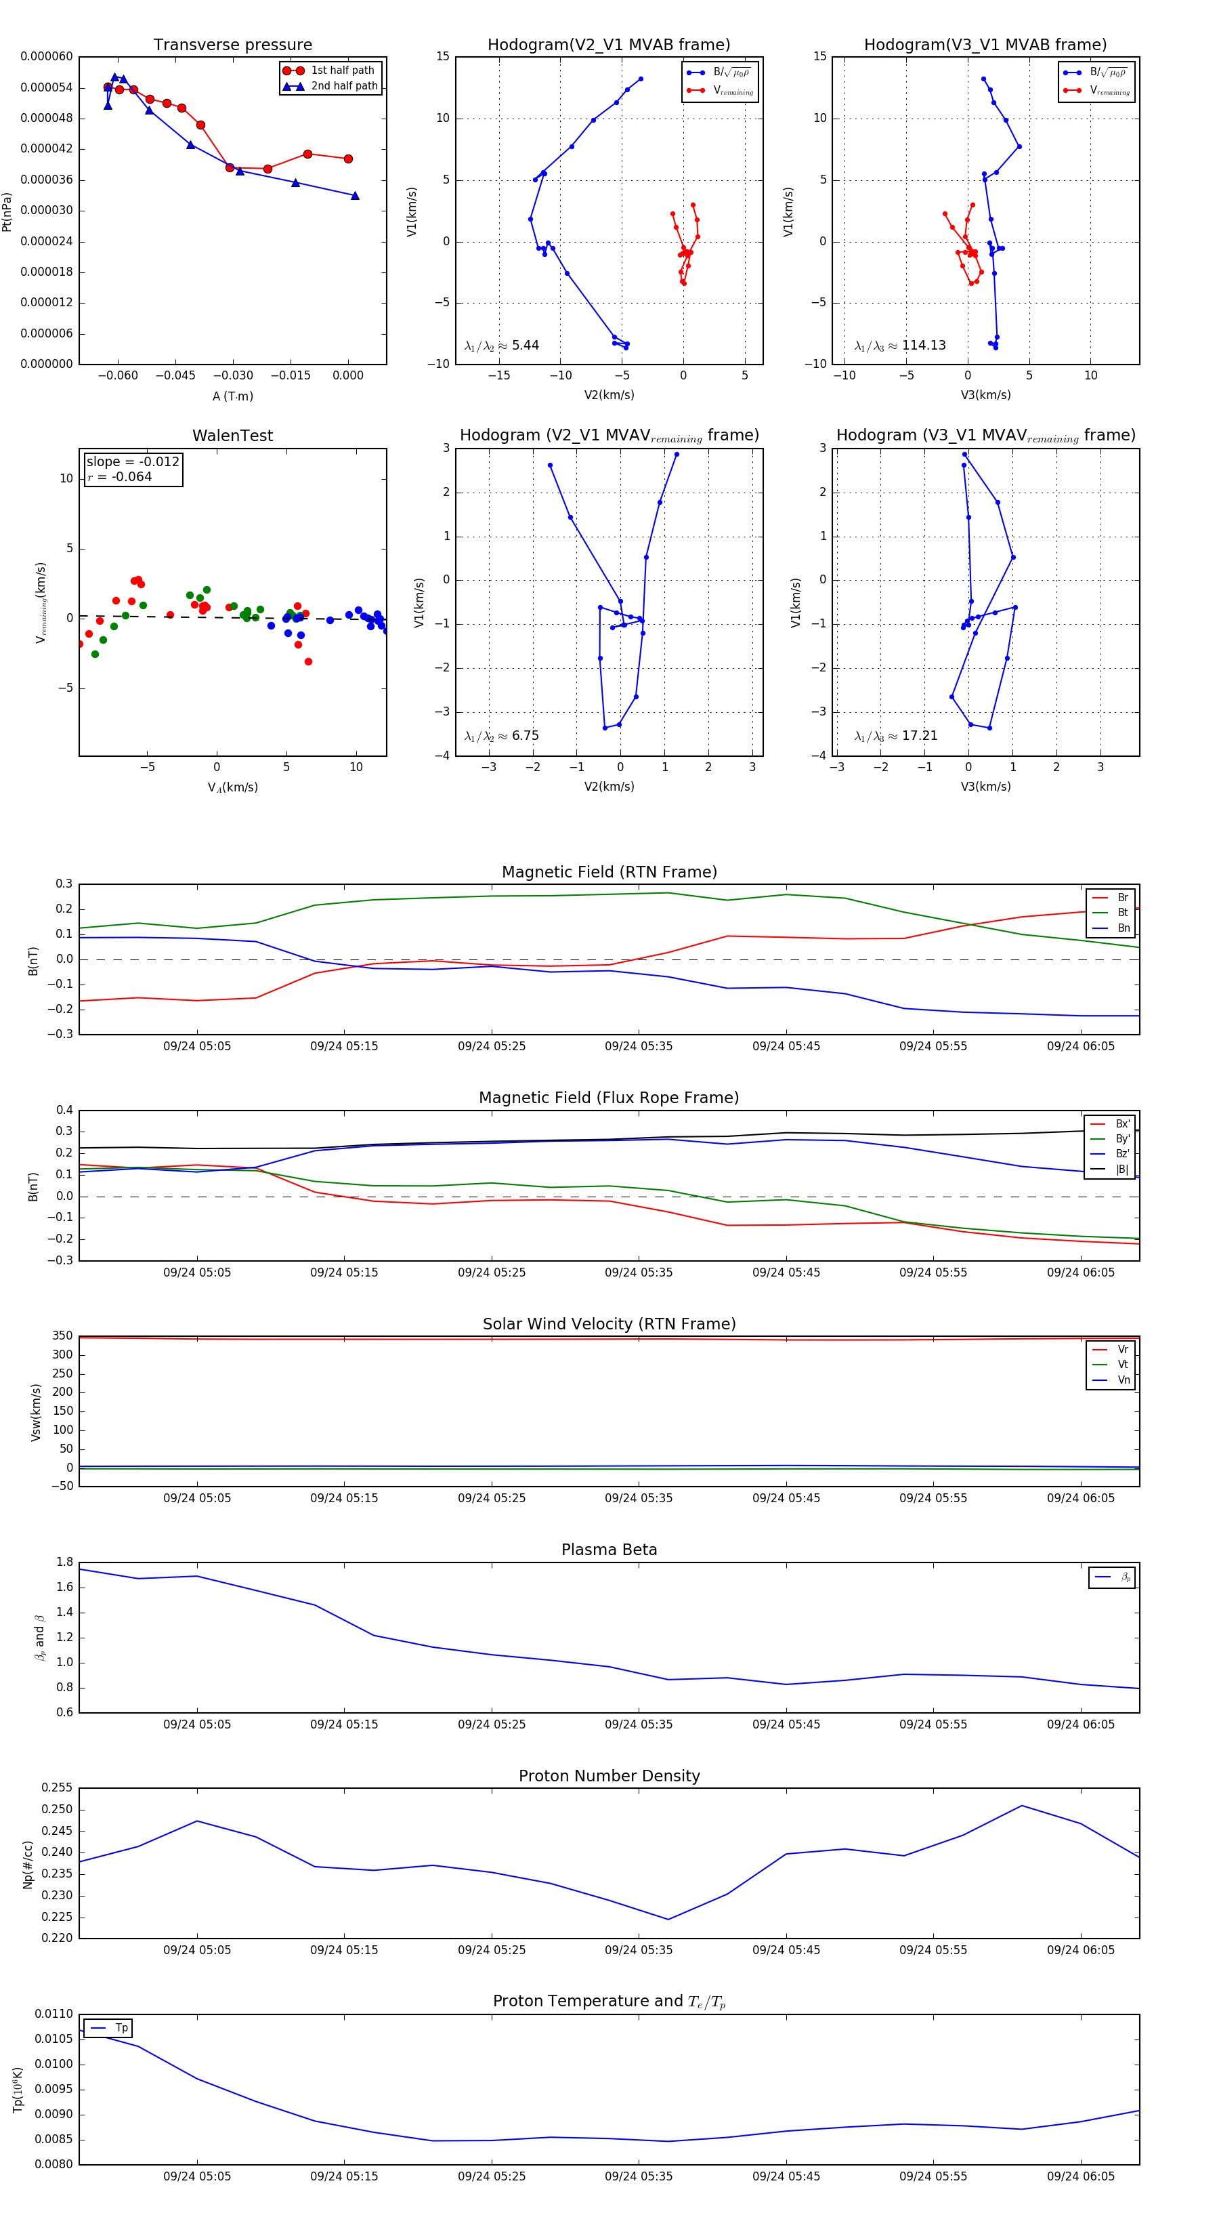Viewport: 1219px width, 2236px height.
Task: Select the "|B|" legend entry
Action: pos(1110,1169)
